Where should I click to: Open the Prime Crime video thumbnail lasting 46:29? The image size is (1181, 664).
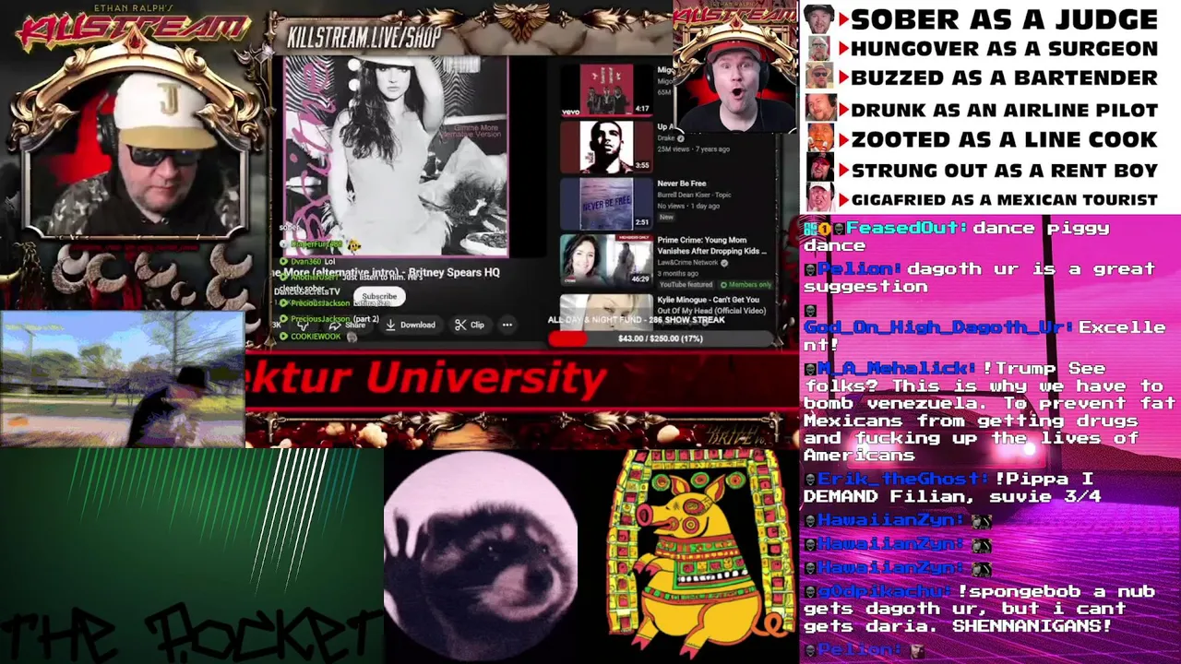click(x=606, y=259)
